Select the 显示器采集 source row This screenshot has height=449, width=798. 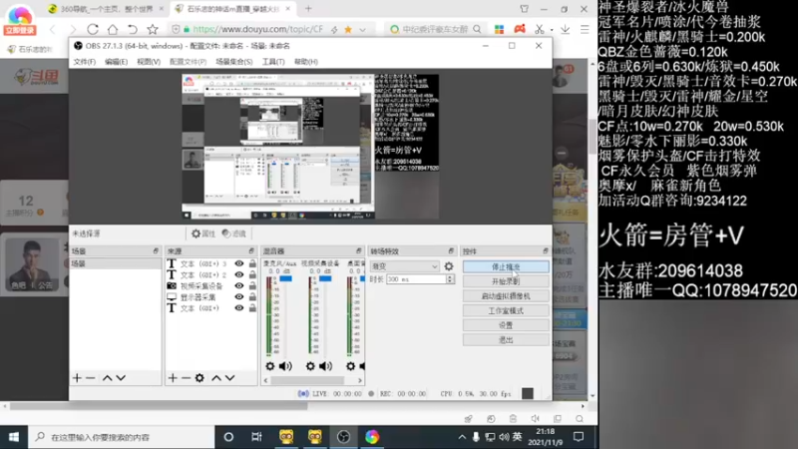pyautogui.click(x=211, y=297)
